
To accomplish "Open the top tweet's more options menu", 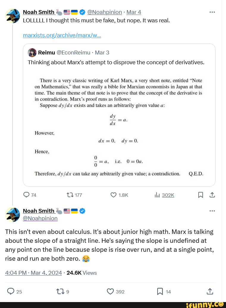I will (212, 11).
